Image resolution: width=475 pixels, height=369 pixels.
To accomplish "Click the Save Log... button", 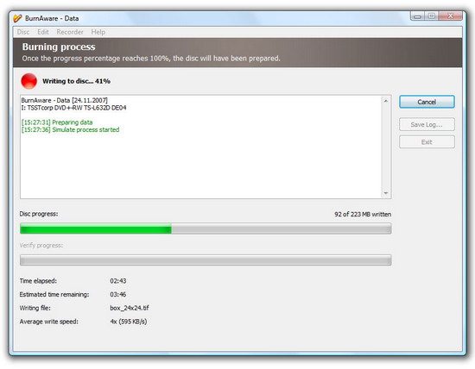I will pos(427,124).
